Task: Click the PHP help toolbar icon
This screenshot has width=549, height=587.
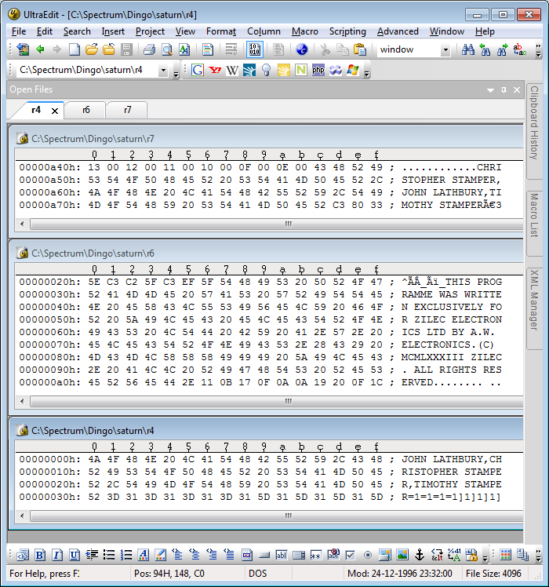Action: tap(318, 70)
